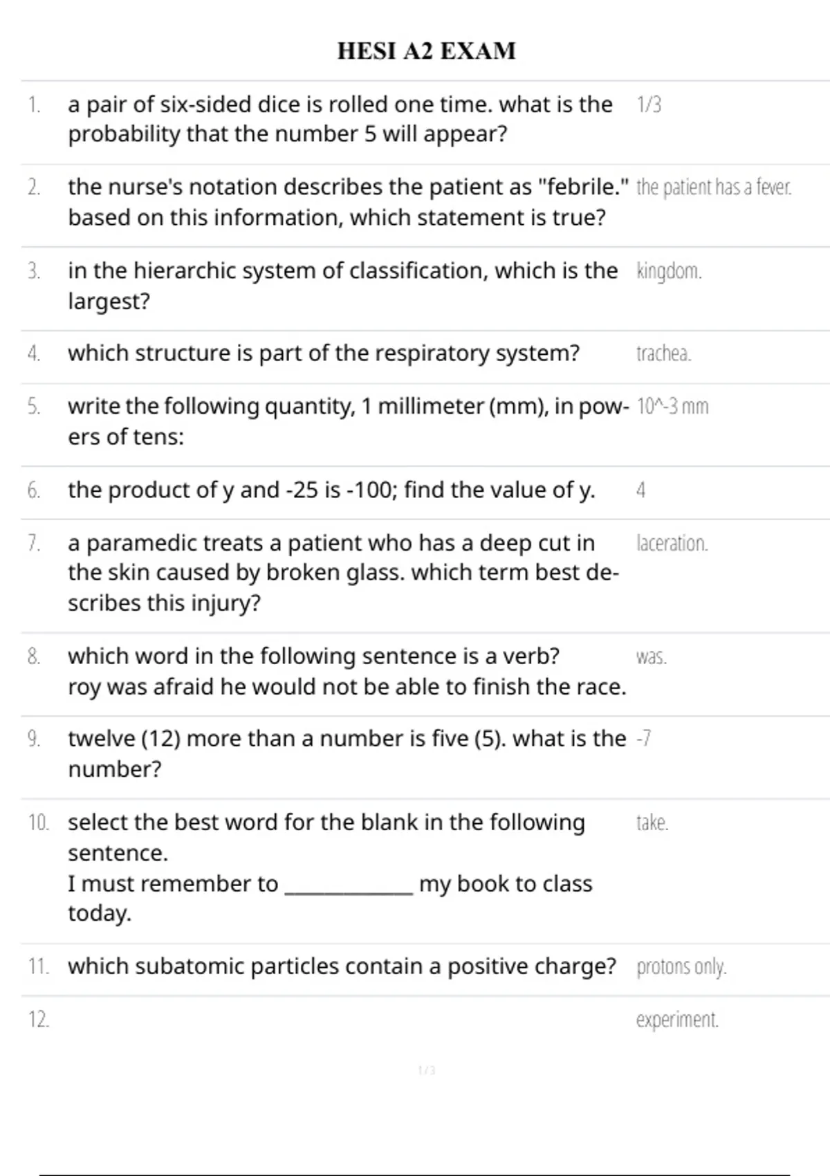Click the answer "10^-3 mm"

pyautogui.click(x=672, y=407)
